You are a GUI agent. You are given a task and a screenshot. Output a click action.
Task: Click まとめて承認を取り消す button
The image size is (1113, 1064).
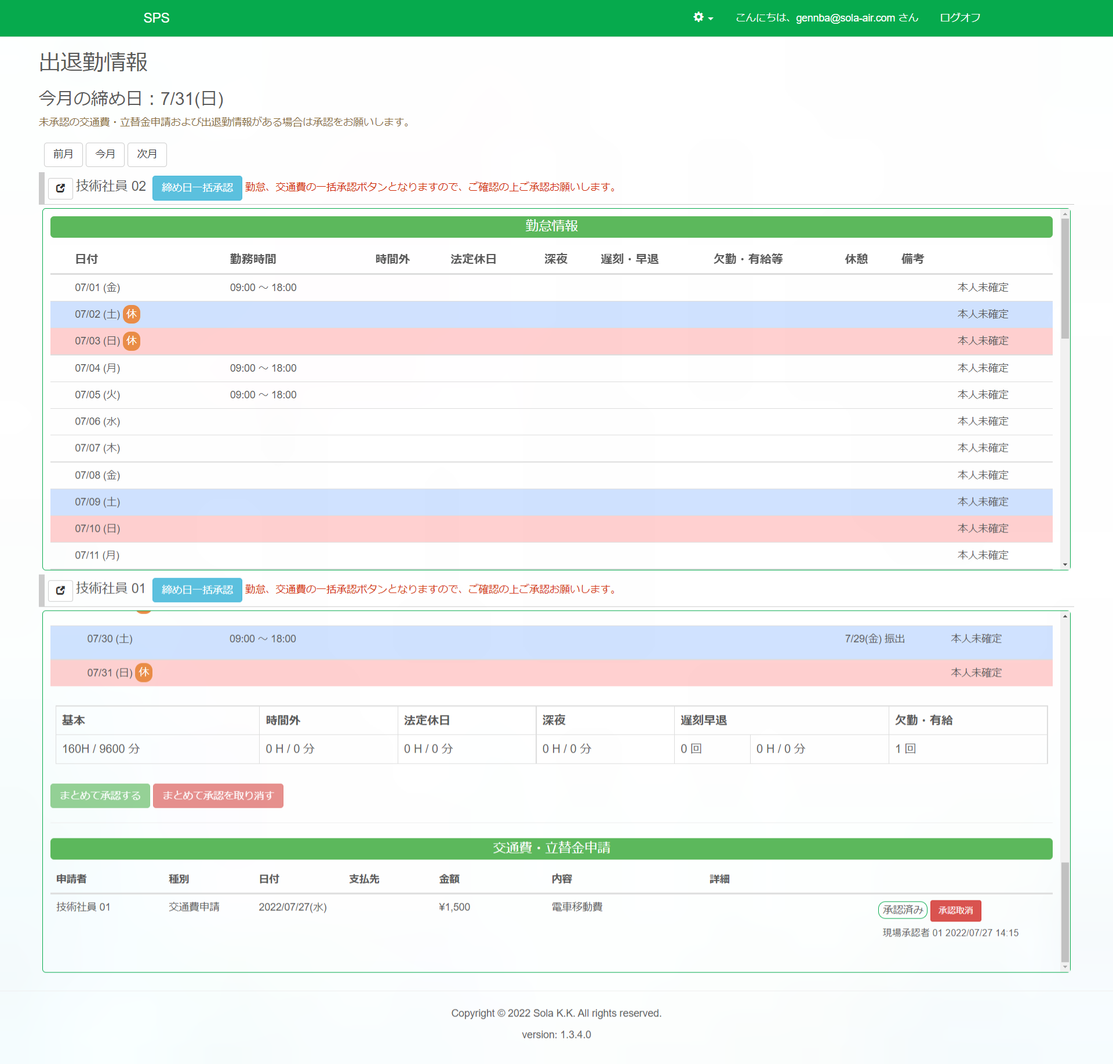coord(218,796)
